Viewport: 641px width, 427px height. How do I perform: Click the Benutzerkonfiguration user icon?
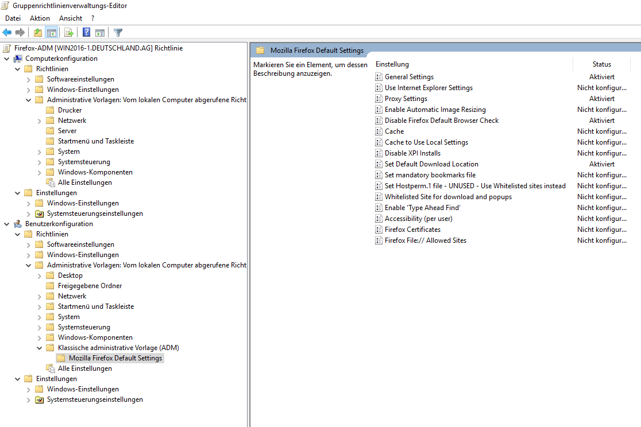(x=18, y=224)
